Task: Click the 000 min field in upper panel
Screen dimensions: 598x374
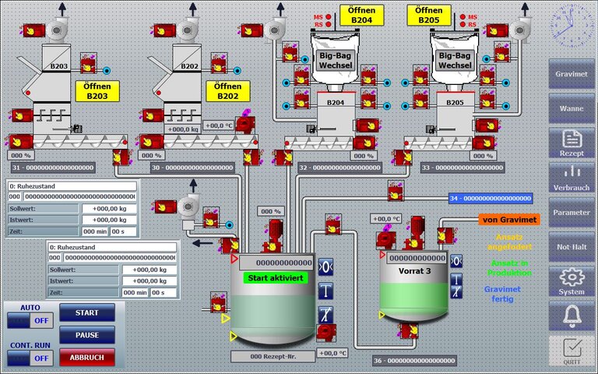Action: 95,231
